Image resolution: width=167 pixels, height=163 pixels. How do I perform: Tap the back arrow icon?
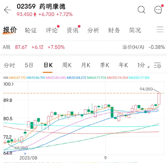point(7,10)
